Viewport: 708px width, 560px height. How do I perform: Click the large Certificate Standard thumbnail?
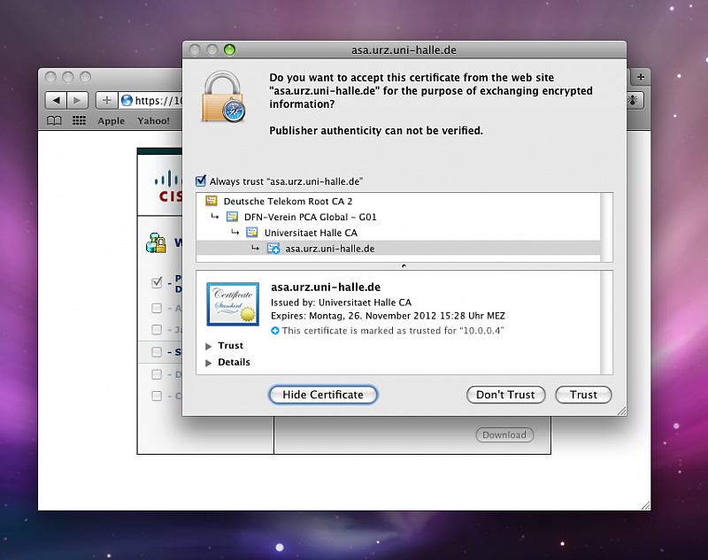coord(233,303)
